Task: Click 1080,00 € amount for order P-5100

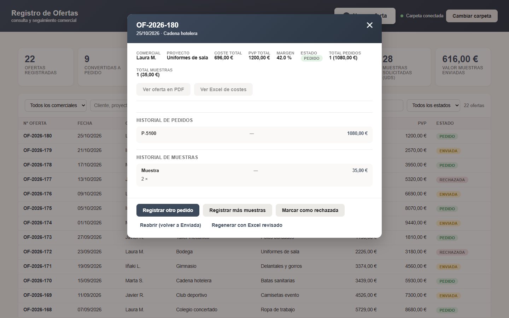Action: tap(357, 133)
